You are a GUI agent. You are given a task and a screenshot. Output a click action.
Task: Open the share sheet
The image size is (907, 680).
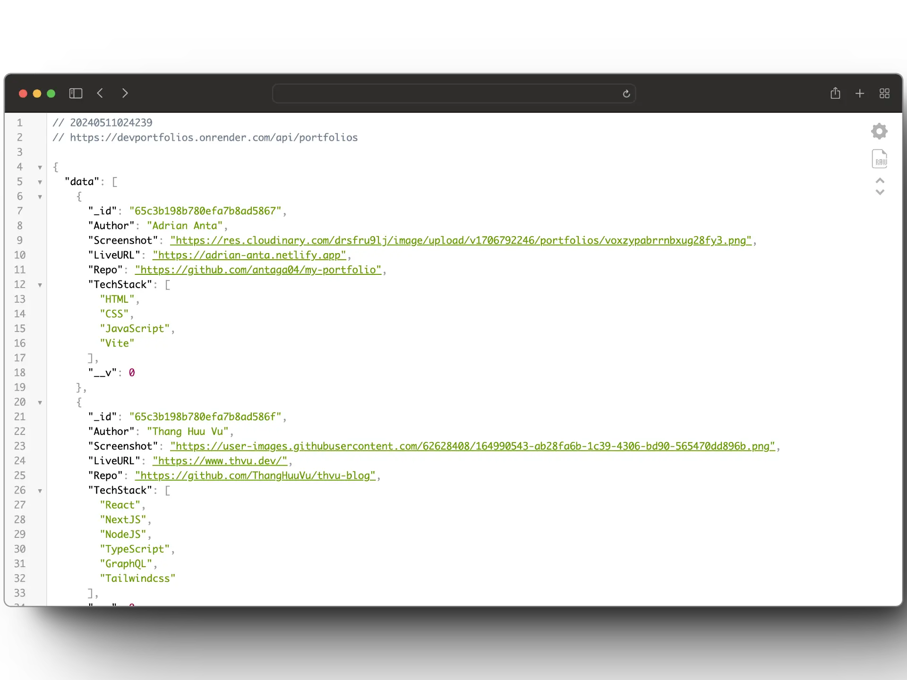[835, 93]
